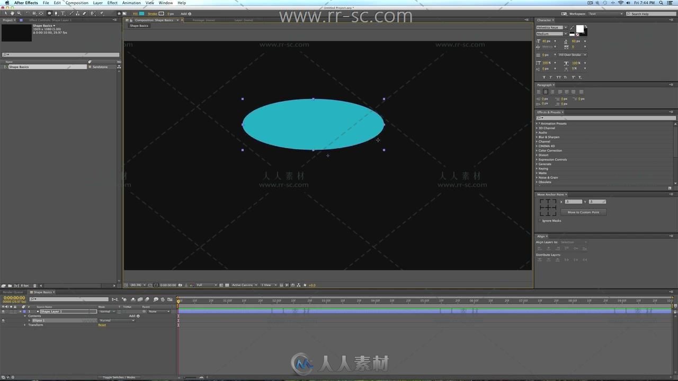Switch to Effect Controls tab
Viewport: 678px width, 381px height.
pos(50,20)
